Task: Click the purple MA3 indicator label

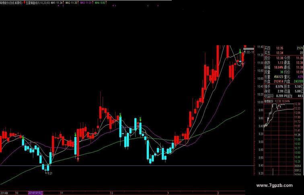Action: 86,3
